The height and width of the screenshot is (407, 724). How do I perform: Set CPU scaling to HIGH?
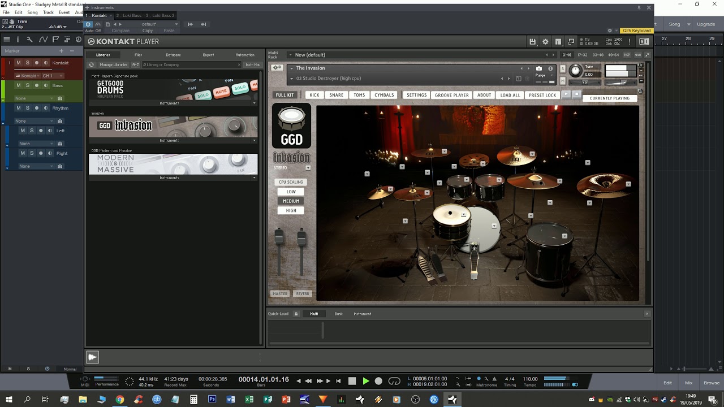pyautogui.click(x=291, y=210)
